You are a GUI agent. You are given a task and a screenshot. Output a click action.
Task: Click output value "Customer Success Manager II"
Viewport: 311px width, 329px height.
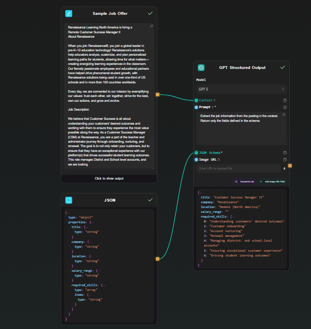click(239, 198)
